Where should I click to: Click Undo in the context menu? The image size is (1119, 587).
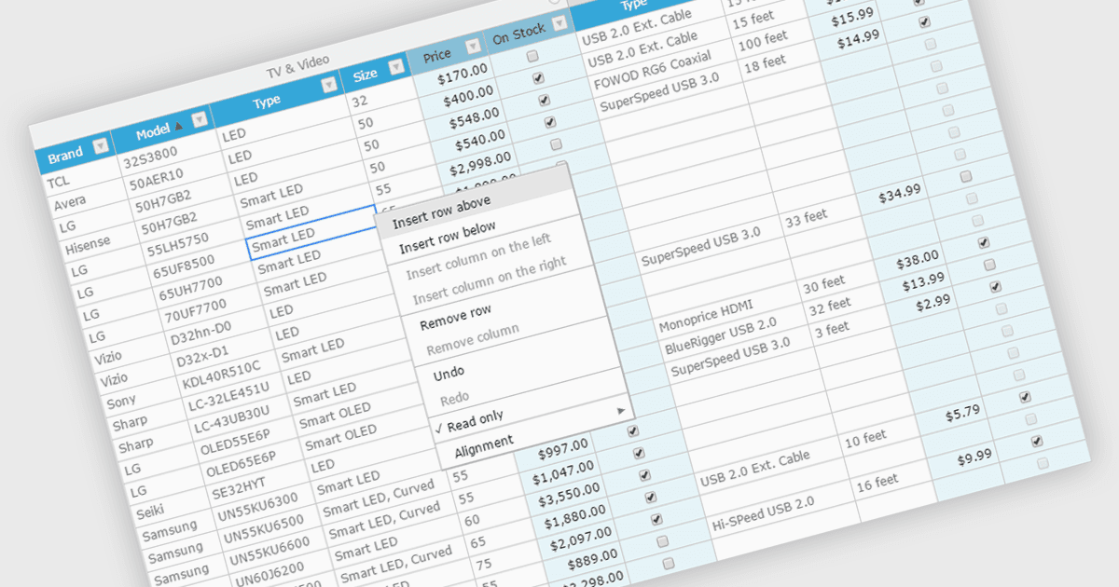click(x=449, y=375)
